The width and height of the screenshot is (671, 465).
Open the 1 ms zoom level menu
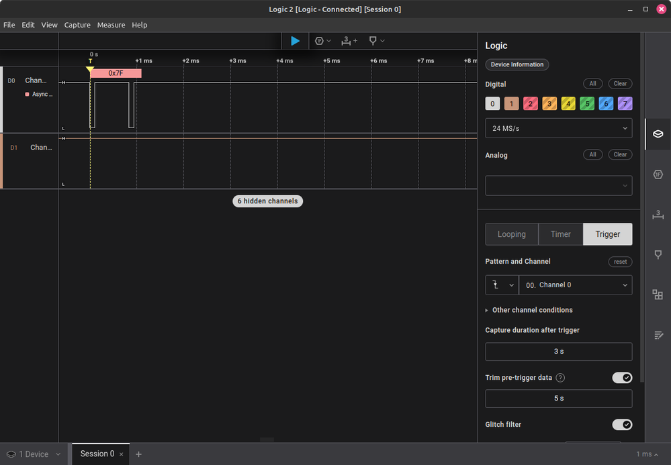[647, 454]
